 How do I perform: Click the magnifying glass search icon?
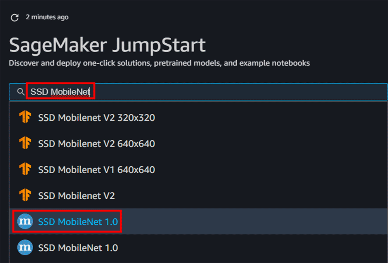[x=21, y=92]
